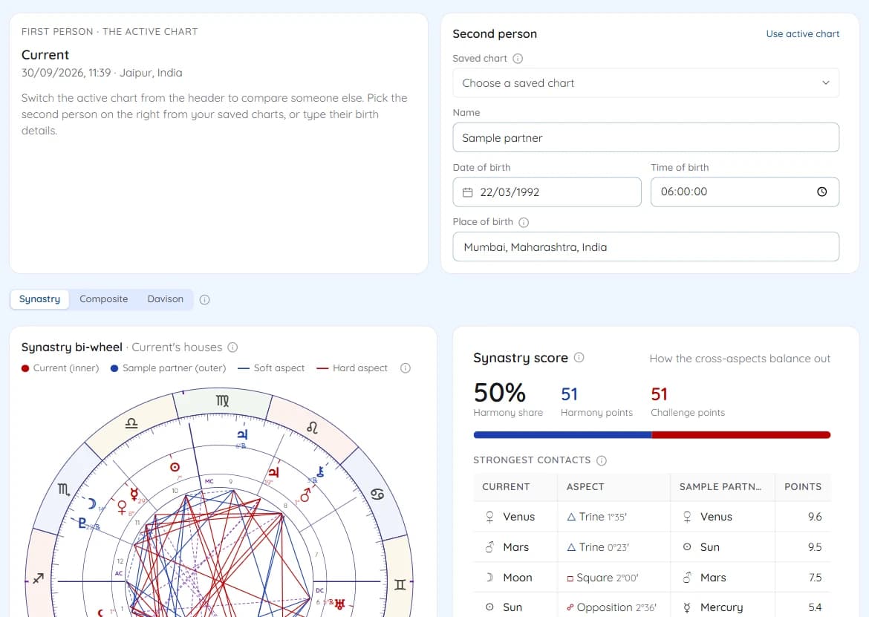Click the red Mercury glyph on wheel
The height and width of the screenshot is (617, 869).
(x=134, y=494)
